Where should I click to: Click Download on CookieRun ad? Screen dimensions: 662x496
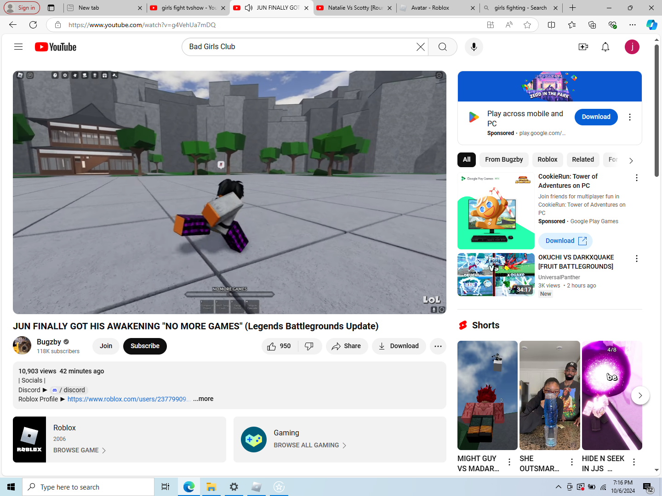(565, 241)
